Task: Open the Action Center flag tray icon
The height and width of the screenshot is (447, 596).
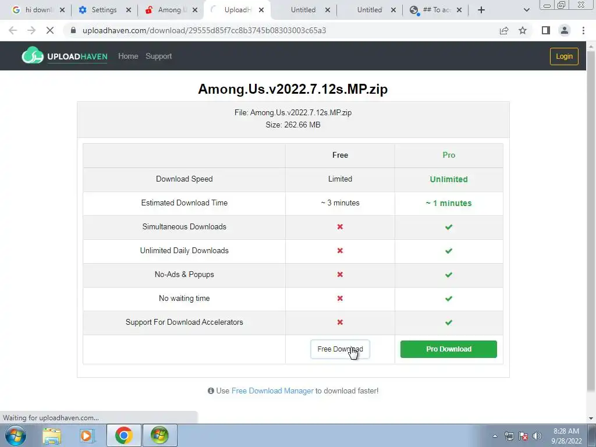Action: click(523, 436)
